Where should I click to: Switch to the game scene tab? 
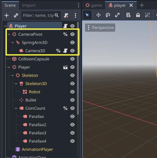point(94,5)
